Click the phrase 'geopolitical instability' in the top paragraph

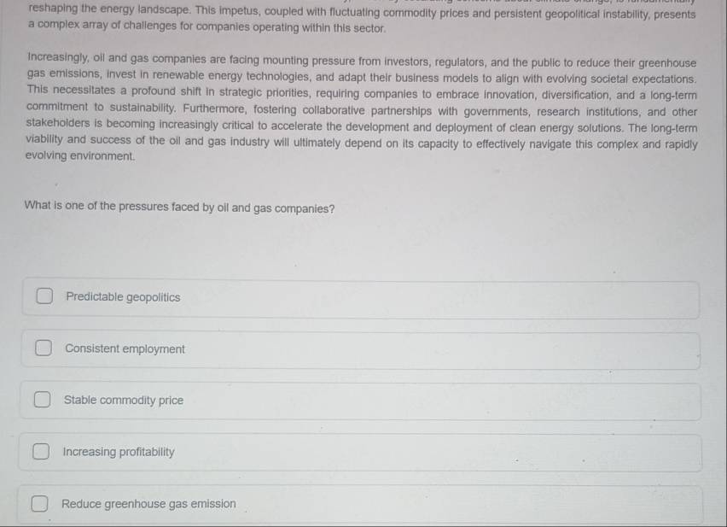(596, 15)
